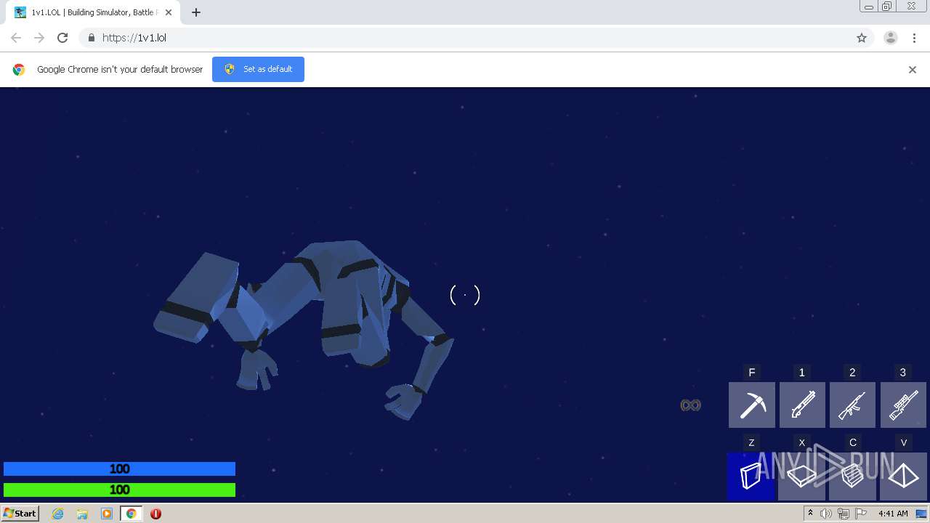930x523 pixels.
Task: Select the floor build piece (X)
Action: 802,477
